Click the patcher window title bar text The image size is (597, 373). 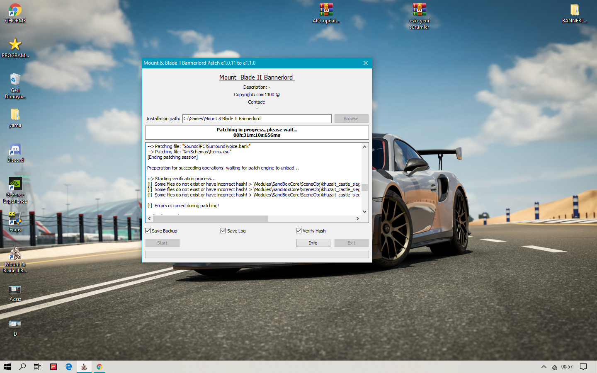199,63
